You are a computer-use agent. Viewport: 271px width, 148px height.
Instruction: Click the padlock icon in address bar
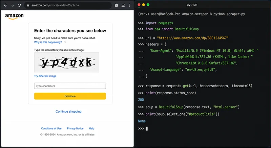28,5
